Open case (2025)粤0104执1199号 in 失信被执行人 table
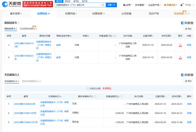196x132 pixels. (25, 113)
